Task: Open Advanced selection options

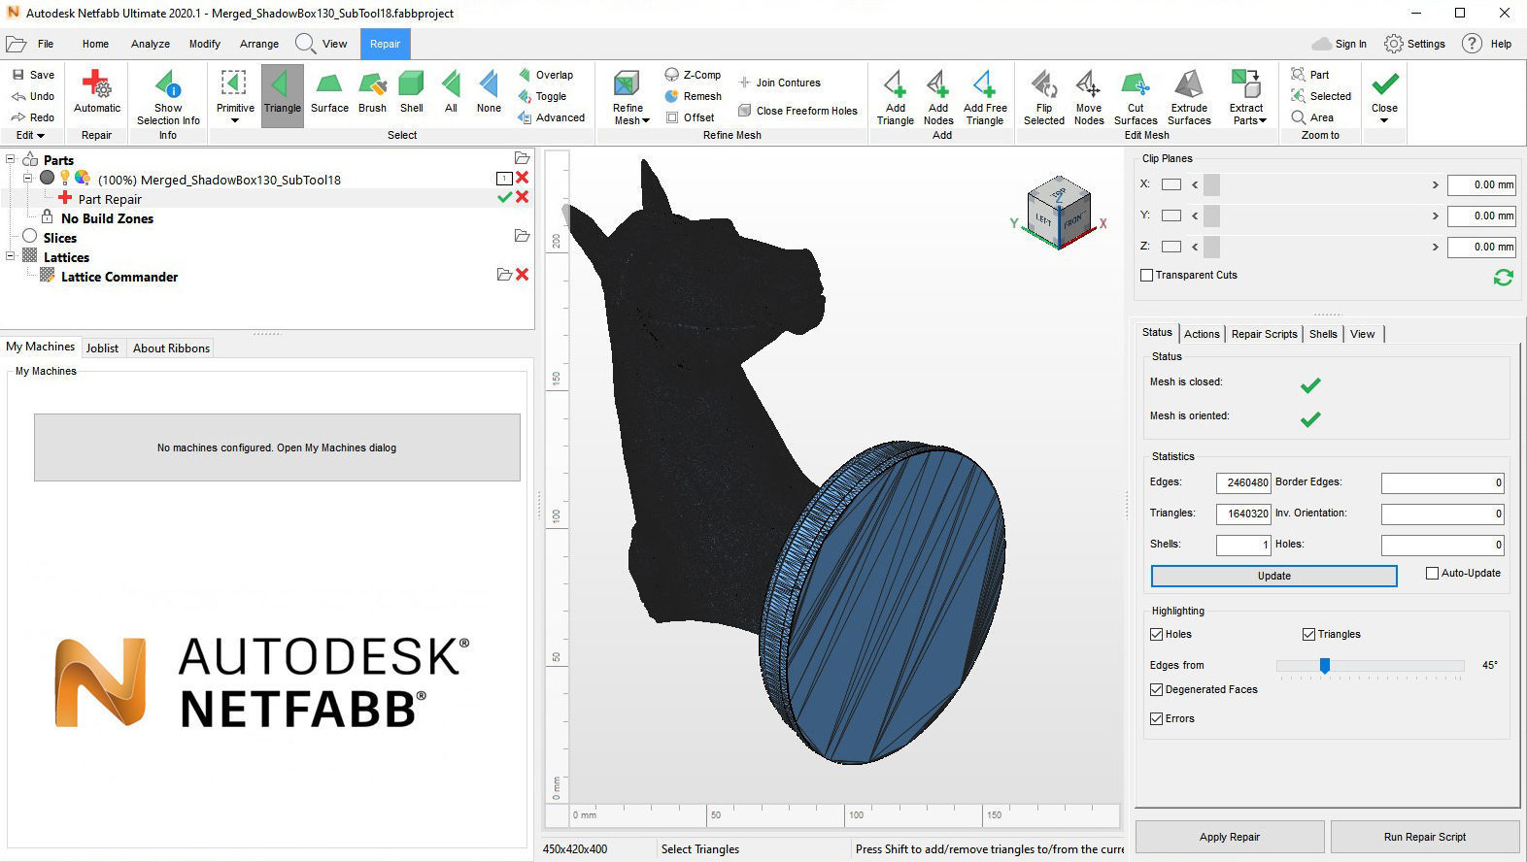Action: pos(551,117)
